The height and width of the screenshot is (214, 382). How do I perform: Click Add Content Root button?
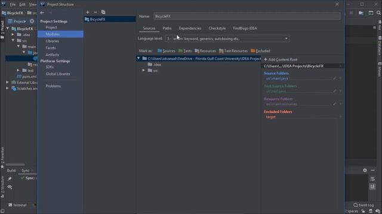pyautogui.click(x=281, y=59)
